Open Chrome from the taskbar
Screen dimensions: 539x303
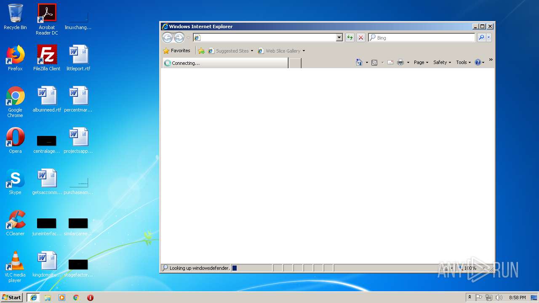coord(76,298)
